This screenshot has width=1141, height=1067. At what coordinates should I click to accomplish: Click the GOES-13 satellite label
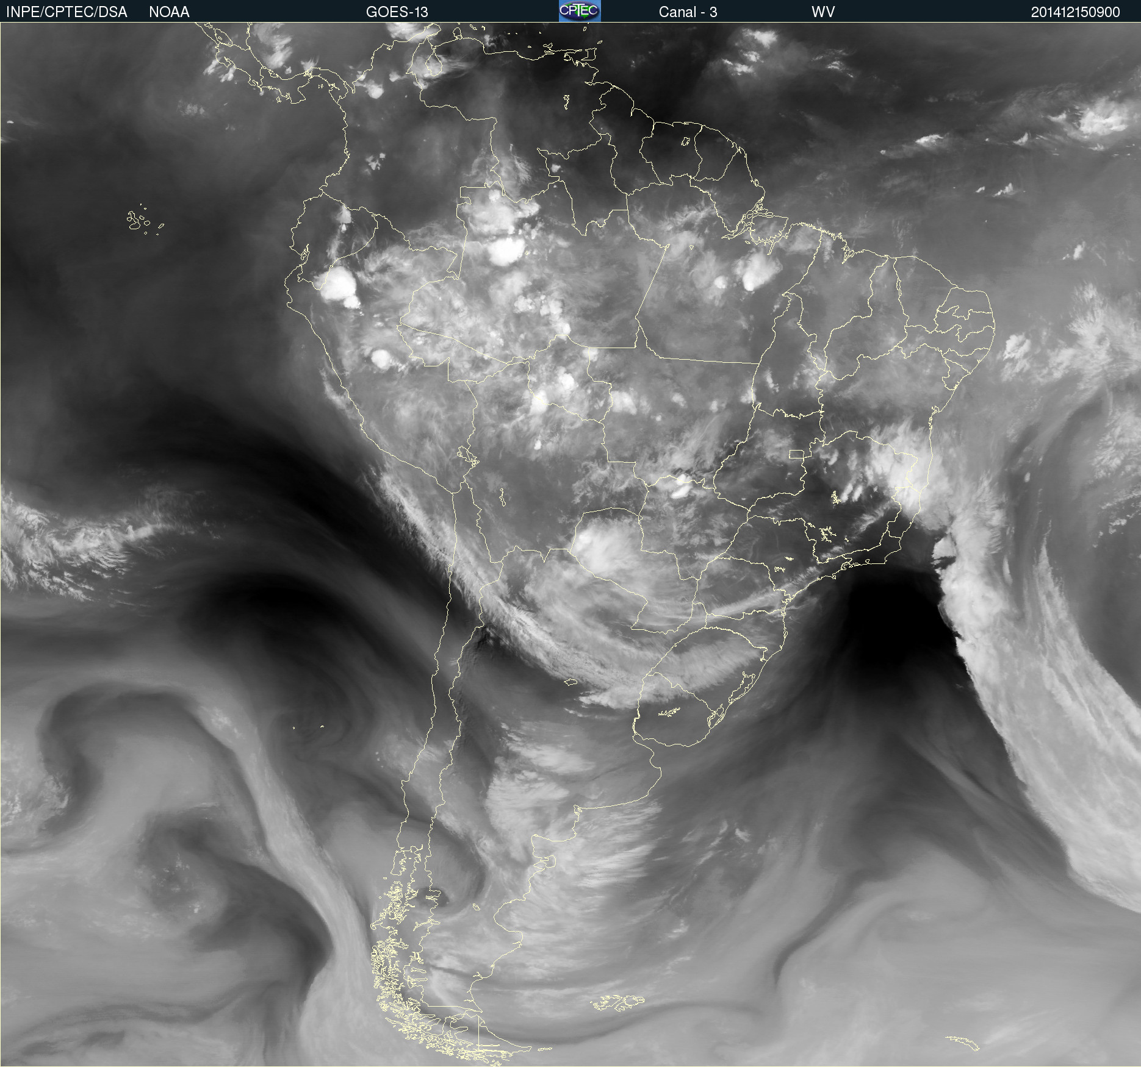pos(397,12)
